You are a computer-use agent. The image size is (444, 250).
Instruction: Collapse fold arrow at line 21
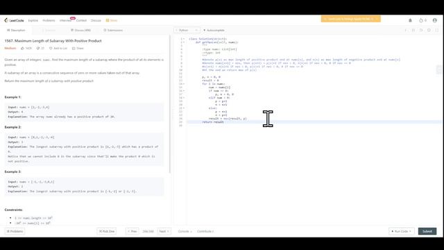[x=184, y=108]
